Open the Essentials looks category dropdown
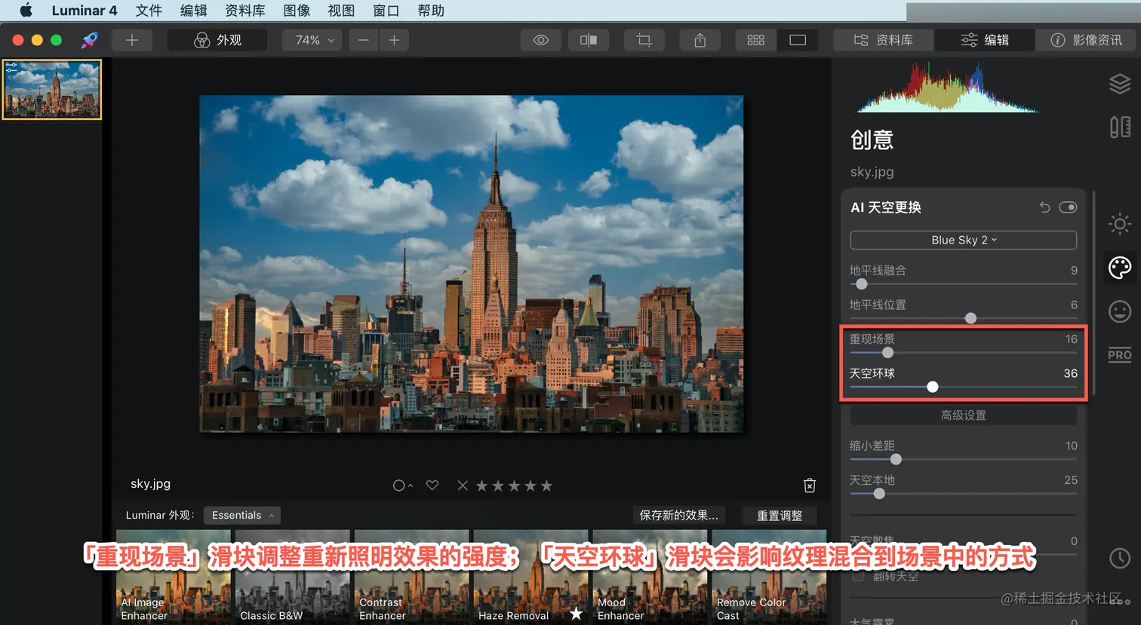The height and width of the screenshot is (625, 1141). point(242,516)
